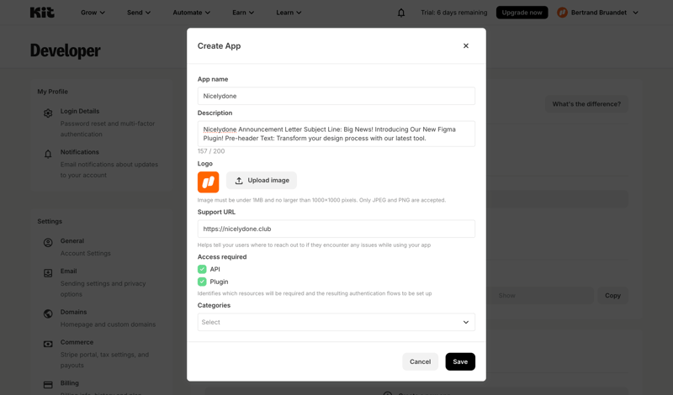This screenshot has height=395, width=673.
Task: Click the What's the difference? button
Action: (586, 103)
